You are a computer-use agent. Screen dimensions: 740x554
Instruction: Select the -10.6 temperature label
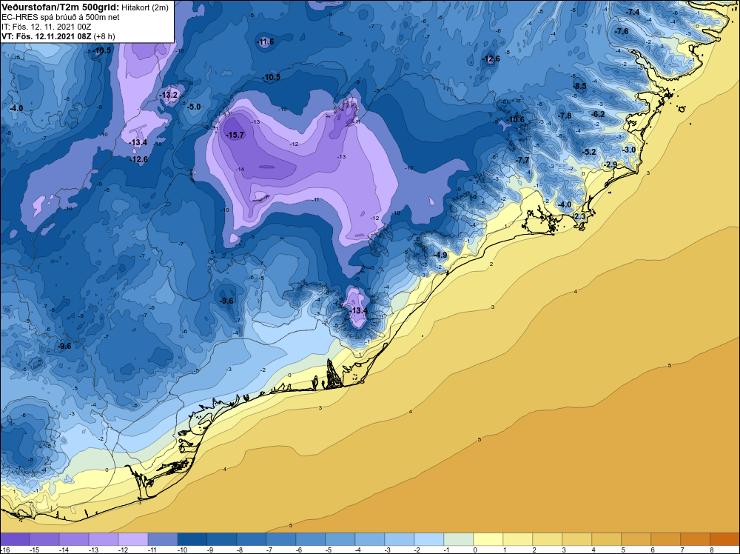(515, 119)
